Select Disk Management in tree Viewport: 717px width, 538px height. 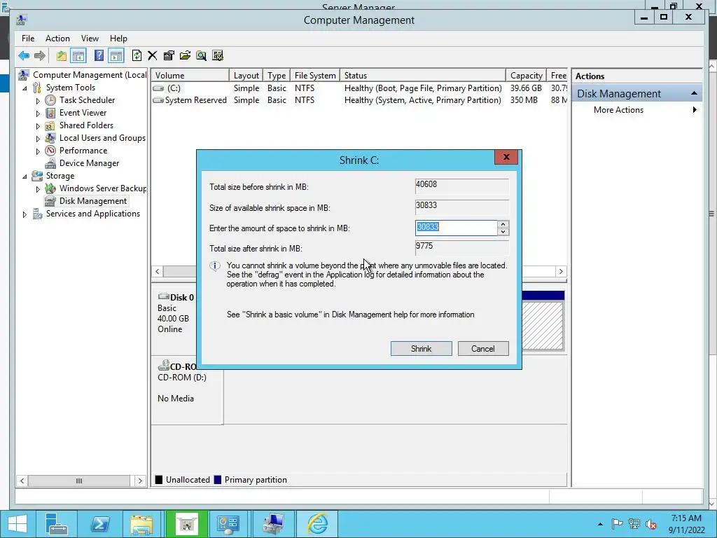93,201
